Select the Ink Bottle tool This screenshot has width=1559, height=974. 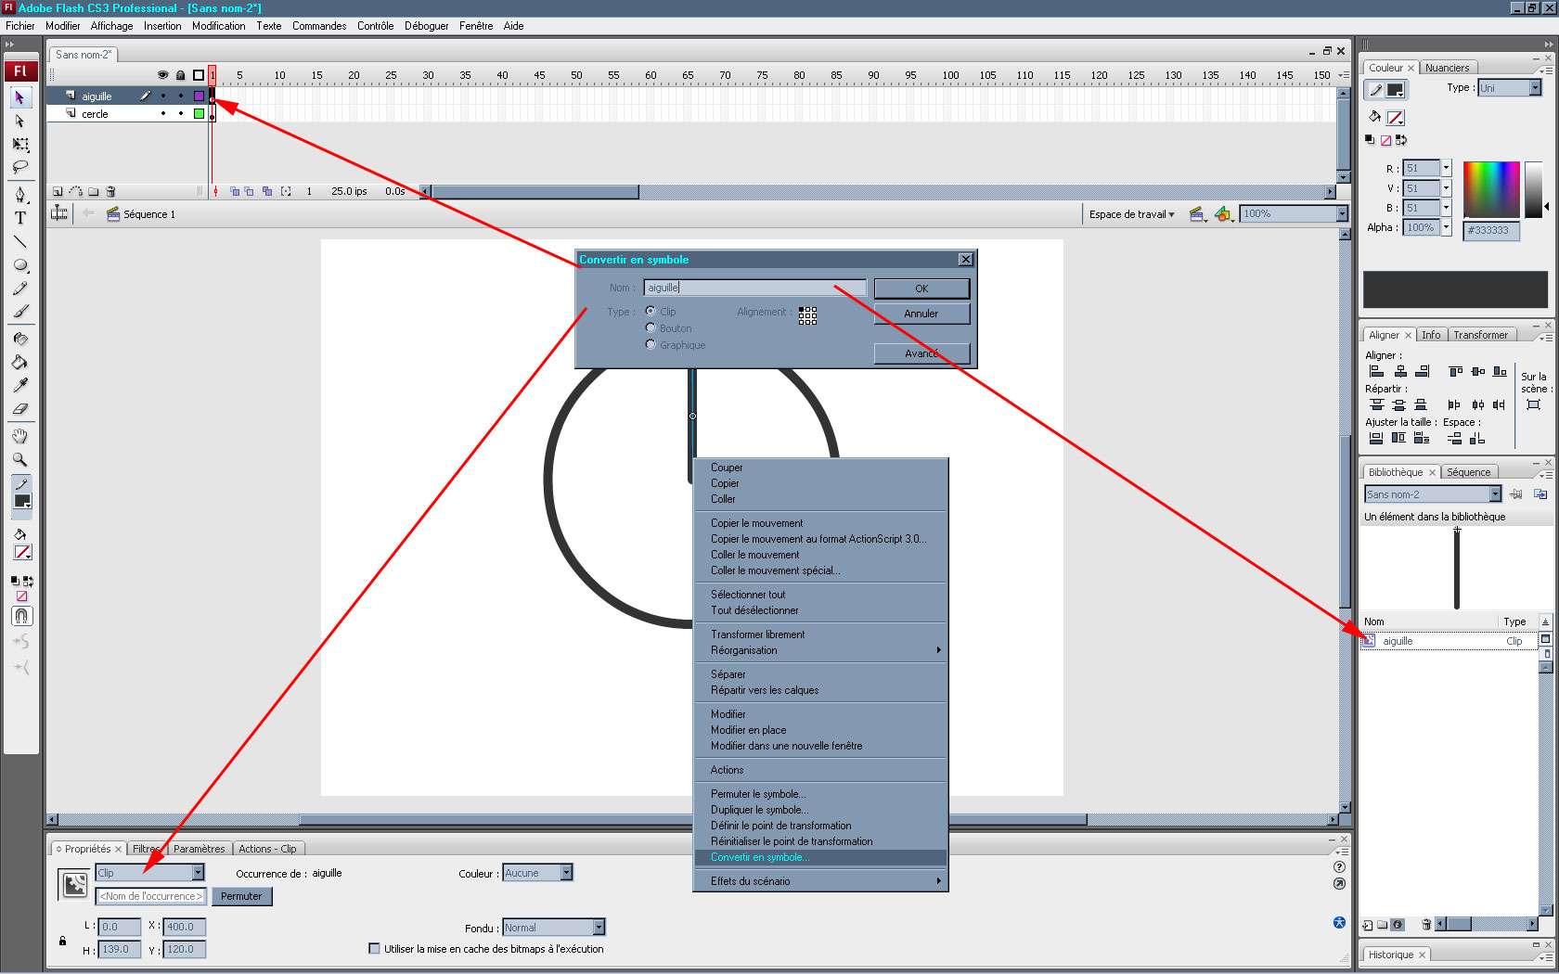20,339
